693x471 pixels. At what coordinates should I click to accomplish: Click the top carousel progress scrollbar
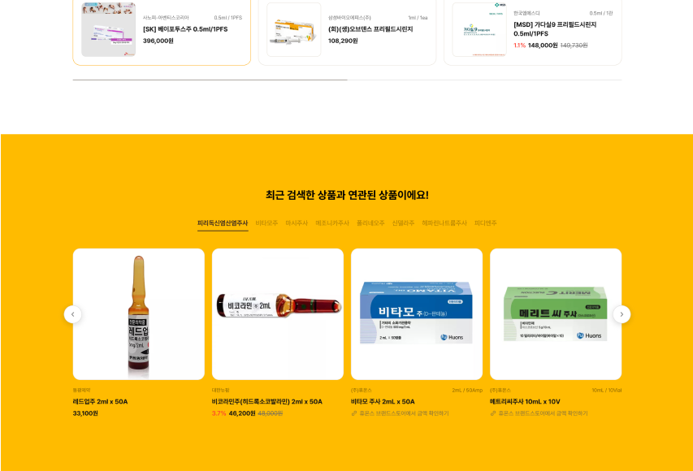pos(347,80)
